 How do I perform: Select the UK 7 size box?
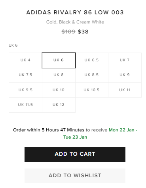(125, 60)
